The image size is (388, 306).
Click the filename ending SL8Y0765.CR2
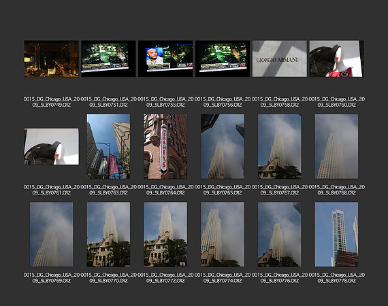[223, 190]
